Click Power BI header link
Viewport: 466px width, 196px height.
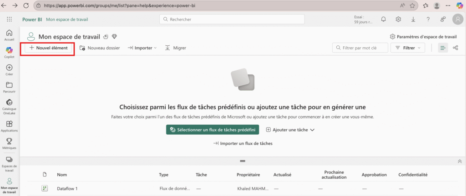point(32,19)
